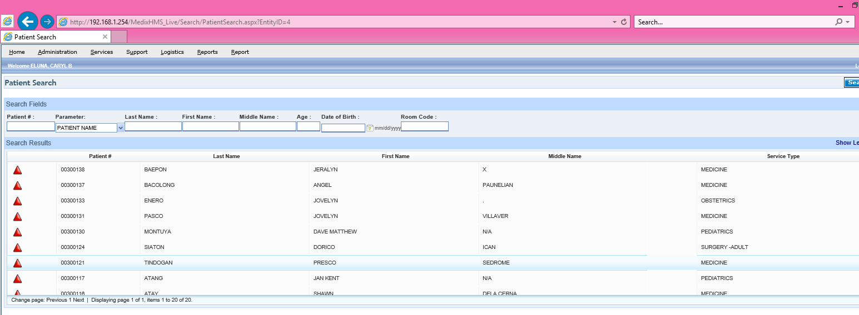The height and width of the screenshot is (315, 859).
Task: Click the browser Back arrow button
Action: 28,22
